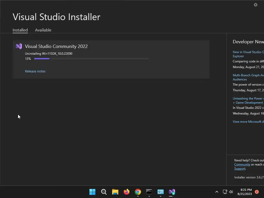This screenshot has width=264, height=198.
Task: Focus Visual Studio Installer taskbar icon
Action: pos(172,192)
